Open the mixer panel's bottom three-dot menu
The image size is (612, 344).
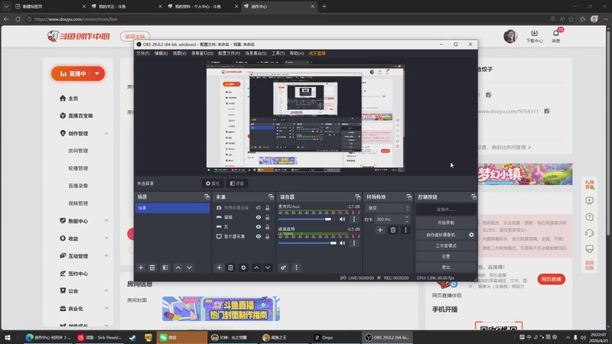point(296,268)
